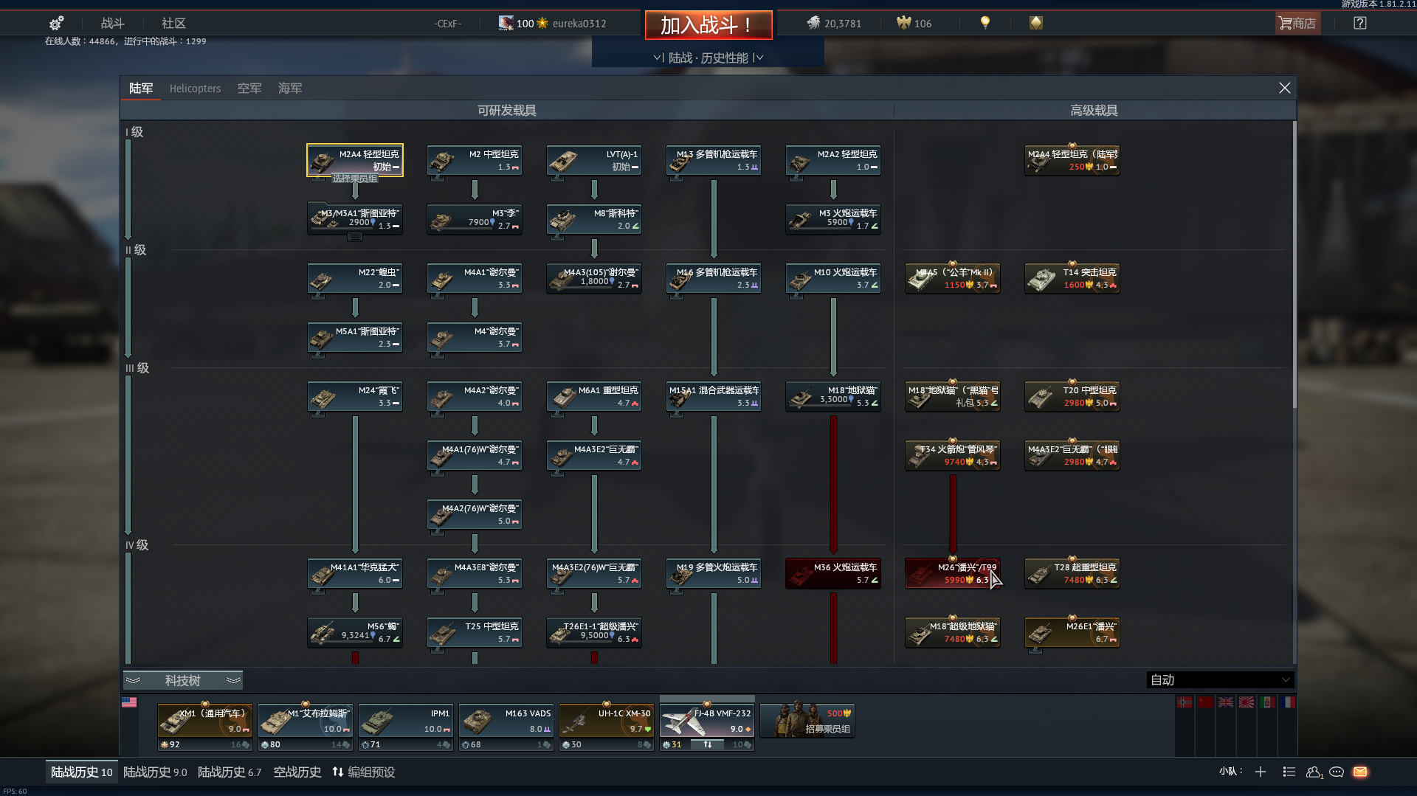1417x796 pixels.
Task: Click the golden eagles balance 106
Action: point(914,24)
